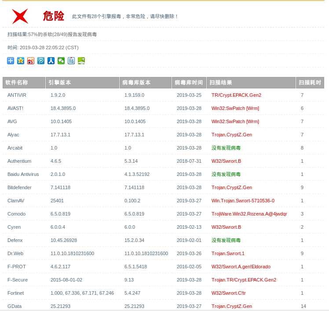Click Fortinet engine version 1.000, 67.336 cell
329x311 pixels.
coord(82,293)
